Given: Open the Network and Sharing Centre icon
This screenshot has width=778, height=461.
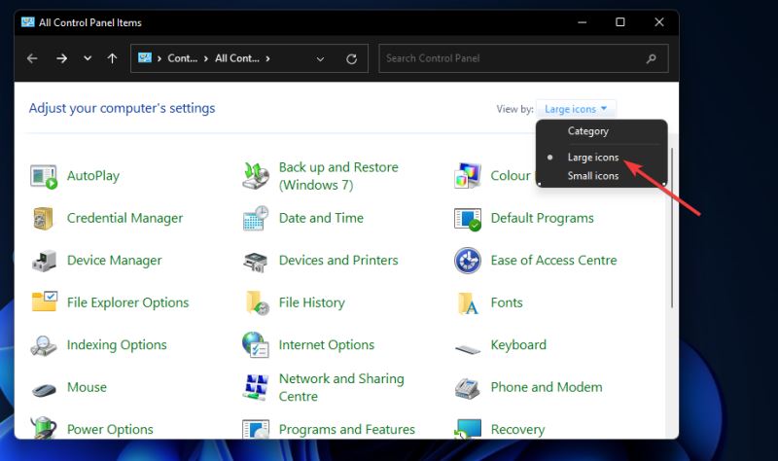Looking at the screenshot, I should pyautogui.click(x=257, y=387).
